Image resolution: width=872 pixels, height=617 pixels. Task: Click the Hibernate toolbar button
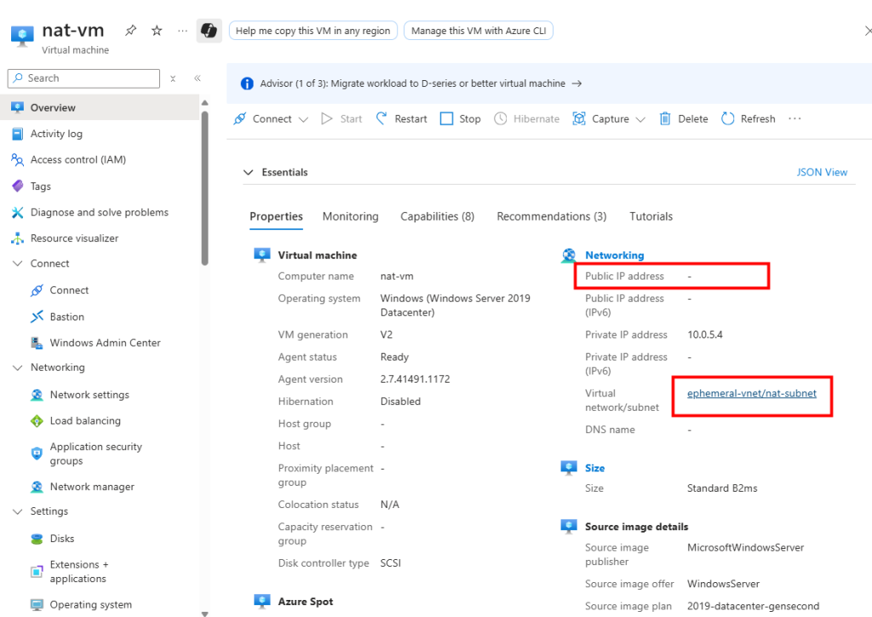527,118
